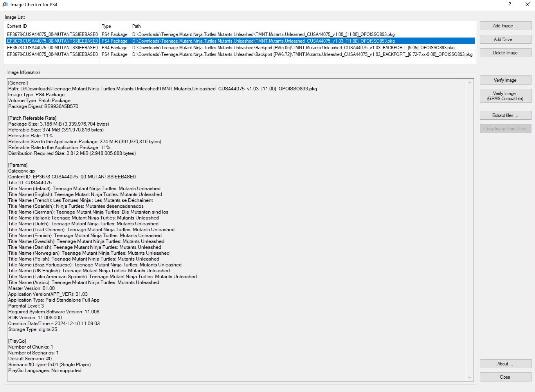Click the help question mark in title bar
Screen dimensions: 535x392
pyautogui.click(x=510, y=5)
